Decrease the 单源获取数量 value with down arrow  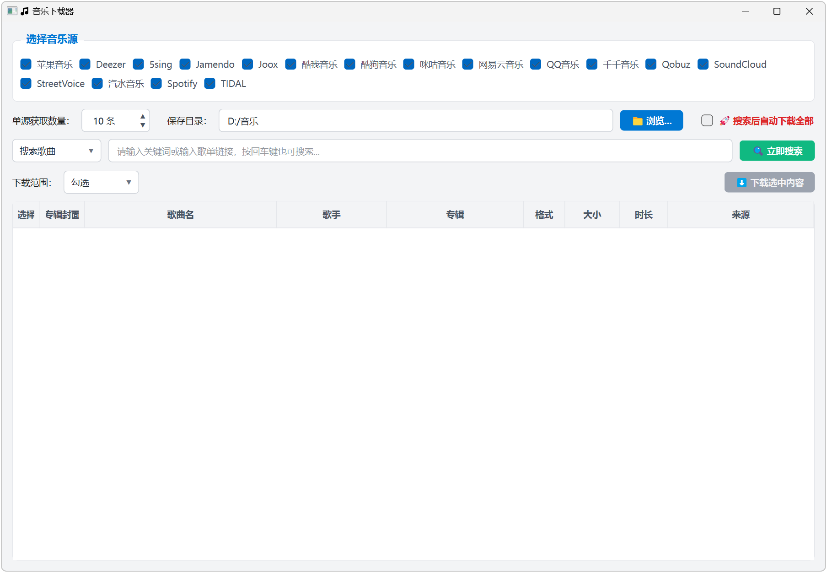(x=143, y=125)
